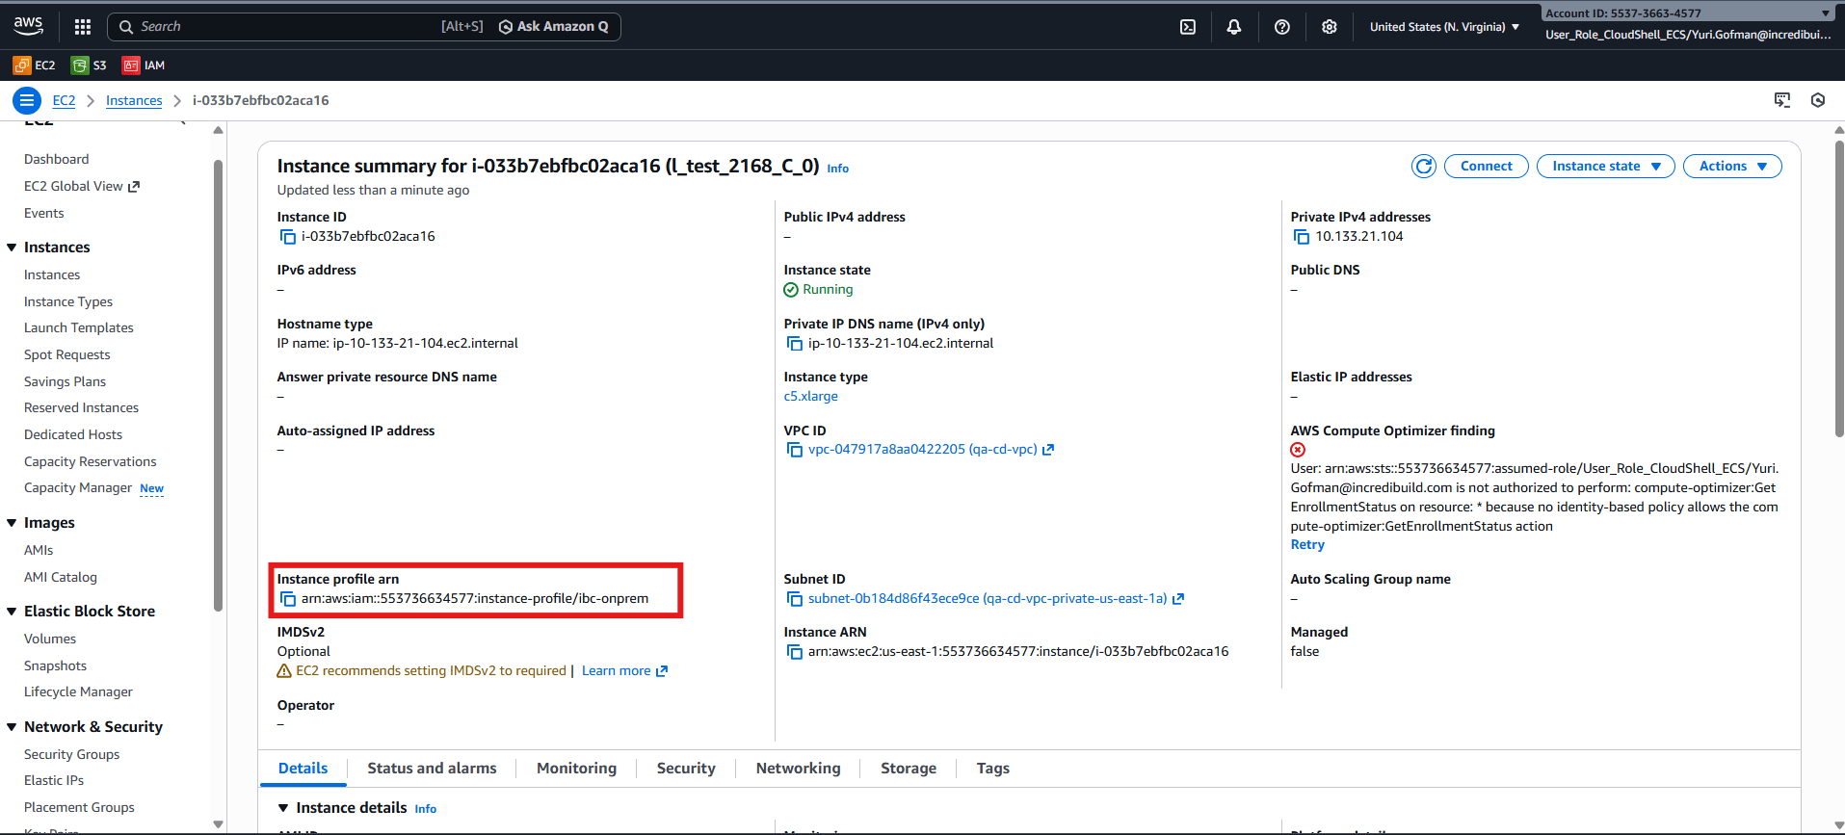Image resolution: width=1845 pixels, height=835 pixels.
Task: Open the c5.xlarge instance type link
Action: pos(811,397)
